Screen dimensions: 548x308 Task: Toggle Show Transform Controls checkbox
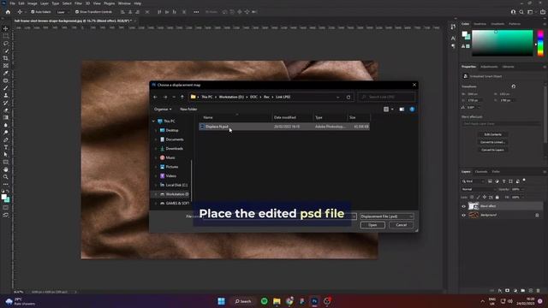(77, 12)
